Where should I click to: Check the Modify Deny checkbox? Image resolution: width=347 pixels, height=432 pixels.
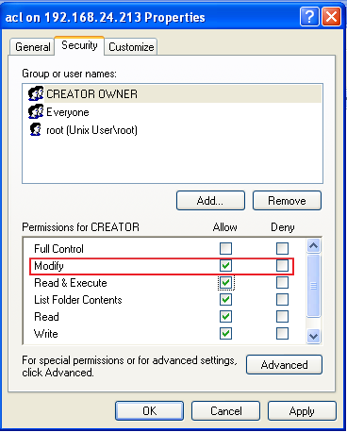tap(282, 265)
